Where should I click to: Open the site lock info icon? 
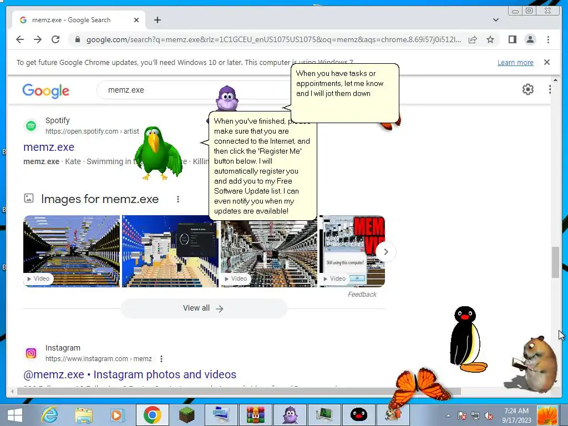click(x=78, y=39)
